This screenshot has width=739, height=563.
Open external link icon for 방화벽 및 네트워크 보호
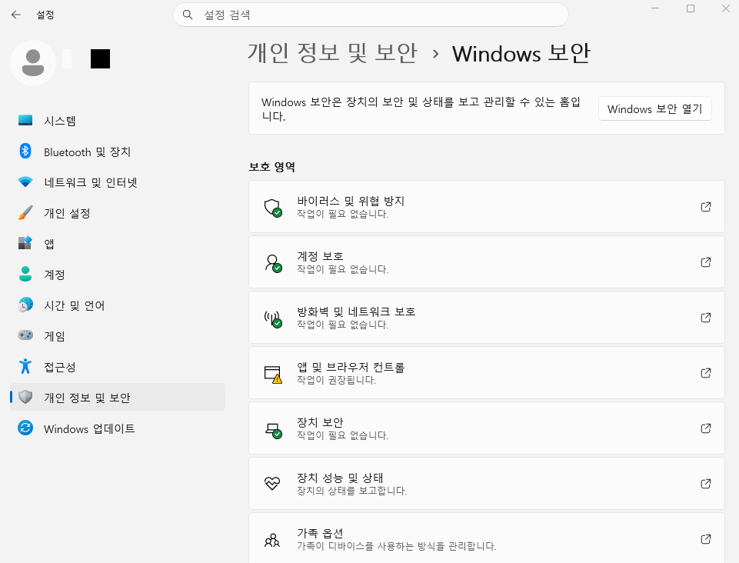pyautogui.click(x=705, y=318)
